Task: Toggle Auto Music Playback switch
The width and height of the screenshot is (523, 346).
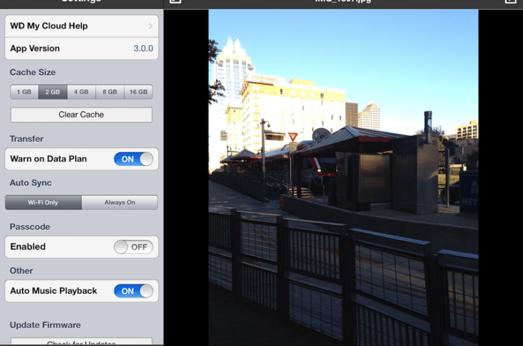Action: pos(133,291)
